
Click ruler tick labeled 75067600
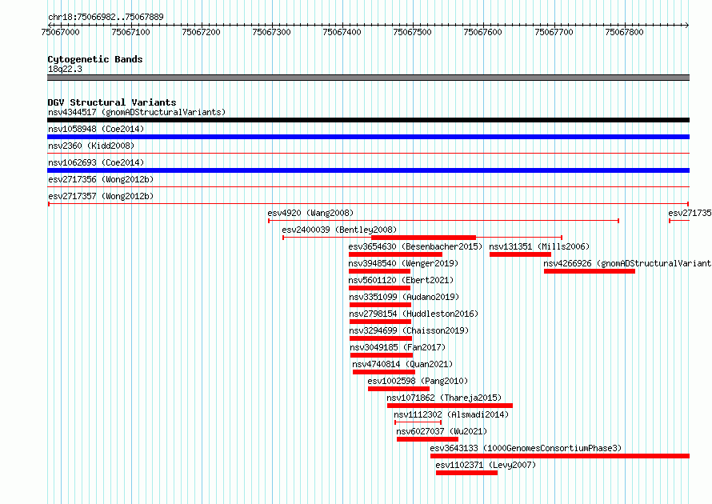tap(482, 32)
